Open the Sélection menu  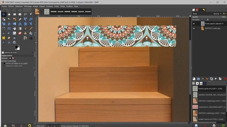[x=19, y=6]
